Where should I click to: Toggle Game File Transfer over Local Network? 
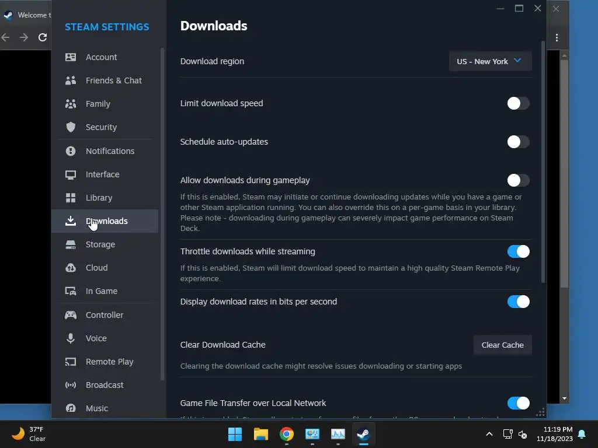(519, 403)
